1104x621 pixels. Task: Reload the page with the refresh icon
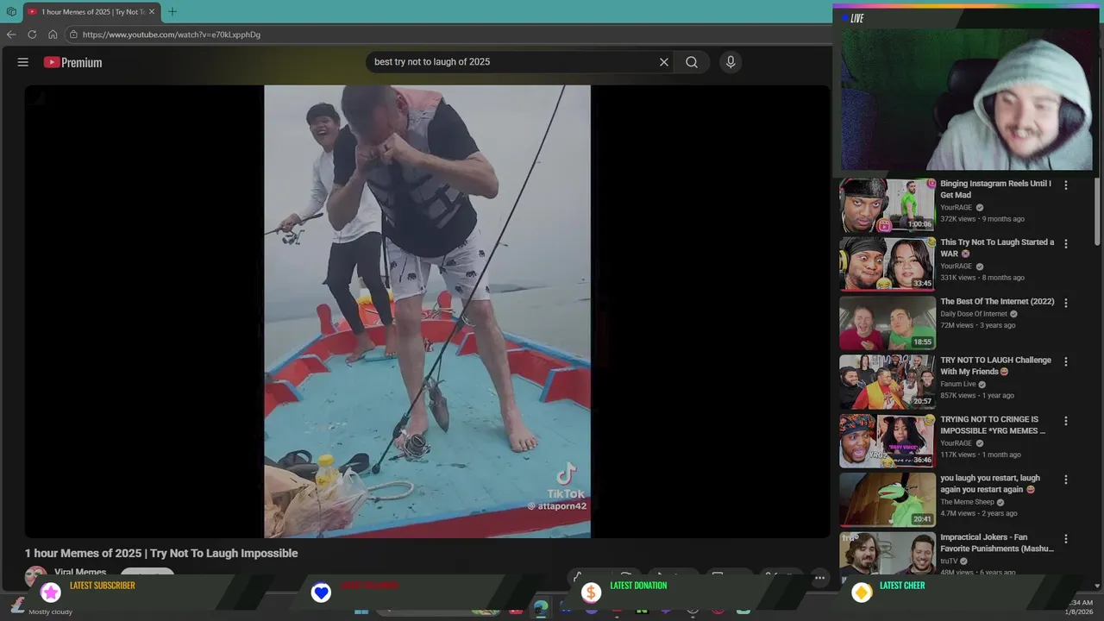click(x=32, y=34)
